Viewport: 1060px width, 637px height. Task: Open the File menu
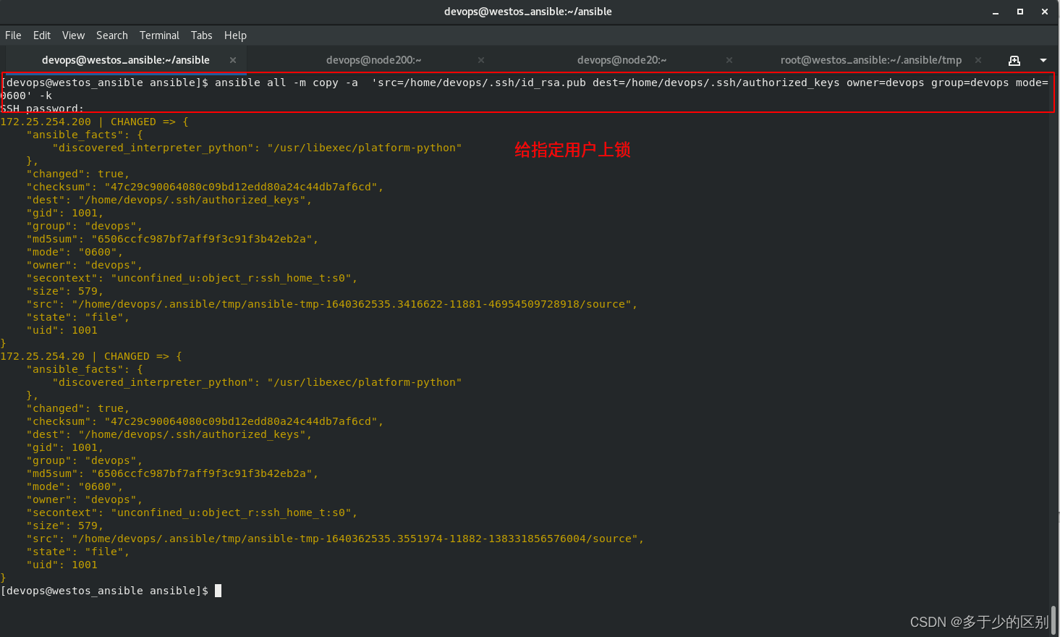[x=13, y=35]
